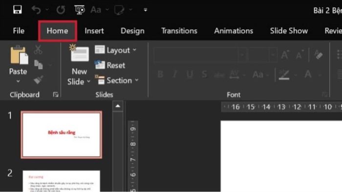
Task: Click the Save icon in quick access toolbar
Action: point(18,10)
